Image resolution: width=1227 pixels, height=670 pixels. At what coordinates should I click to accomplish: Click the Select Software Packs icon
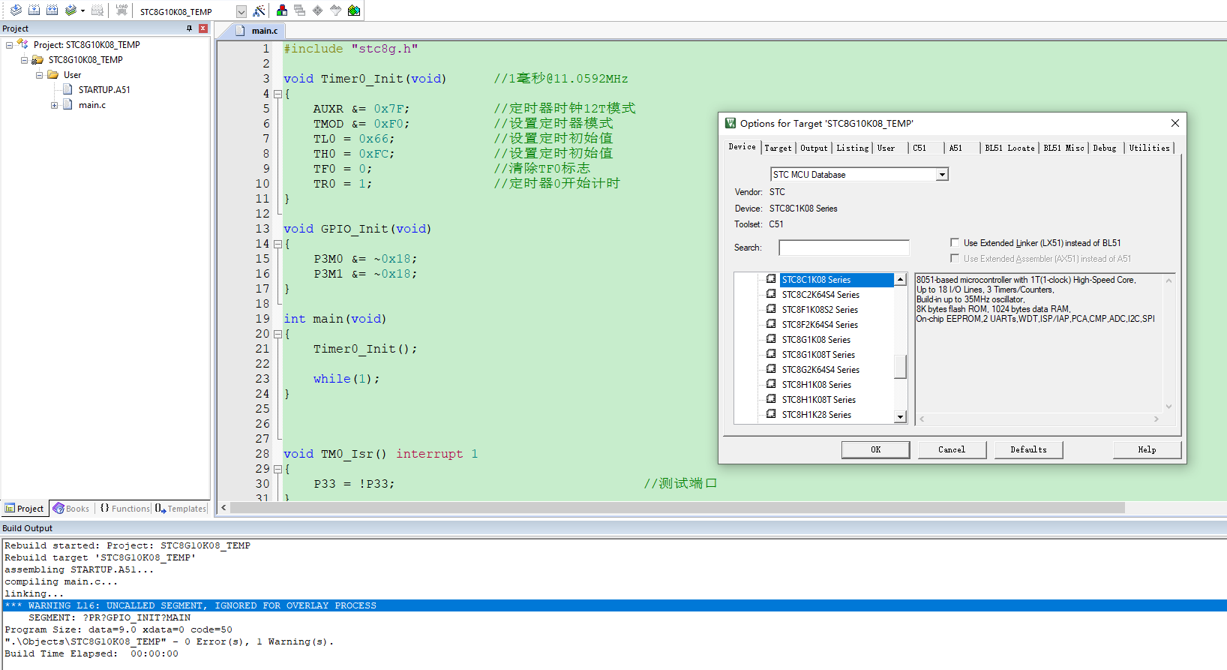pos(336,11)
